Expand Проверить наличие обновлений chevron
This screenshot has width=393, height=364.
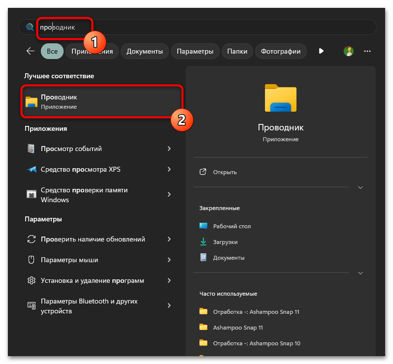click(169, 239)
